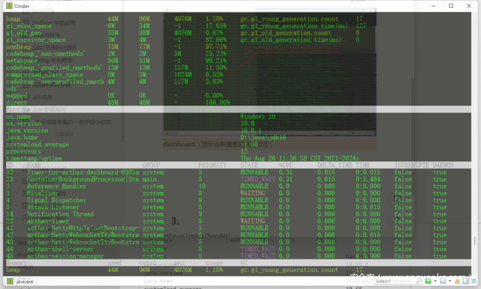The image size is (481, 289).
Task: Click the g1_old_gen memory row
Action: click(x=24, y=33)
